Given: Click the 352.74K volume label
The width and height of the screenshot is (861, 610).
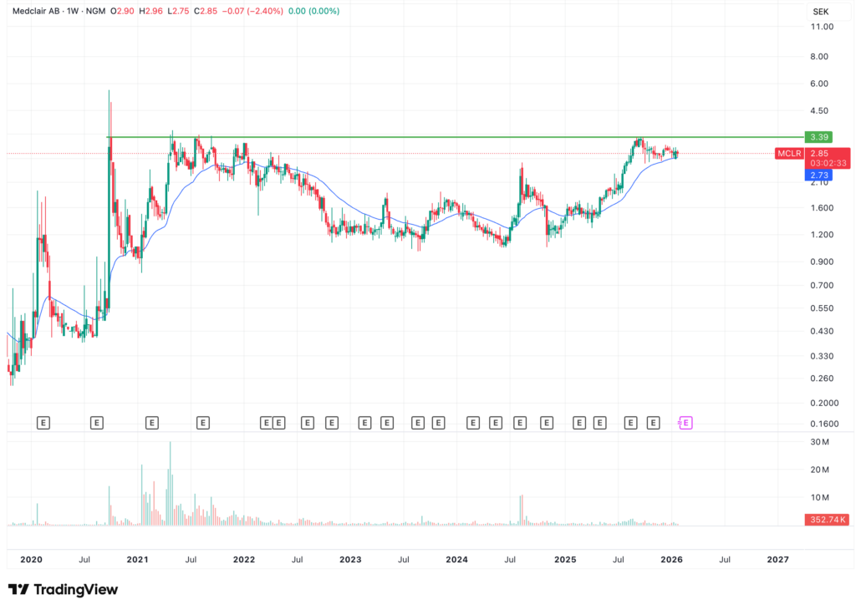Looking at the screenshot, I should [x=829, y=520].
